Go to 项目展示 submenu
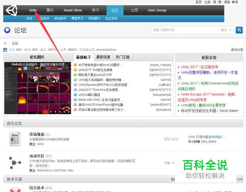 click(x=94, y=18)
